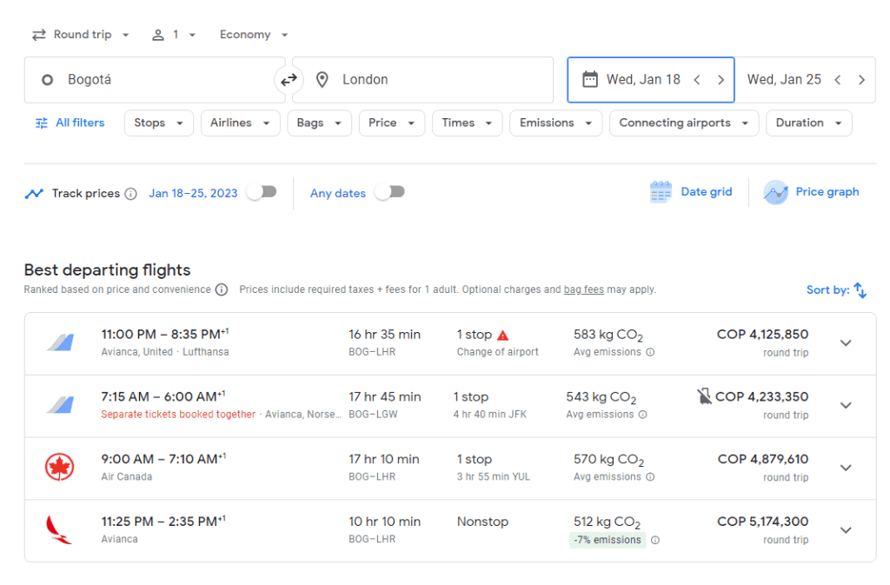This screenshot has width=890, height=585.
Task: Click the Sort by arrows icon
Action: [x=860, y=289]
